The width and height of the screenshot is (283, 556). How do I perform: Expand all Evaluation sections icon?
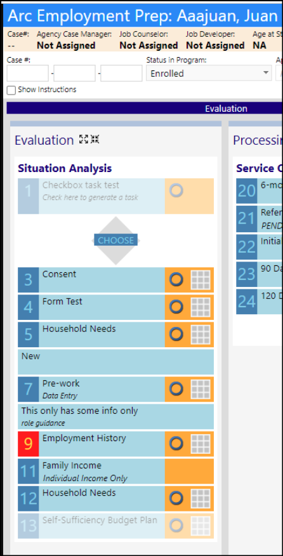[x=83, y=140]
